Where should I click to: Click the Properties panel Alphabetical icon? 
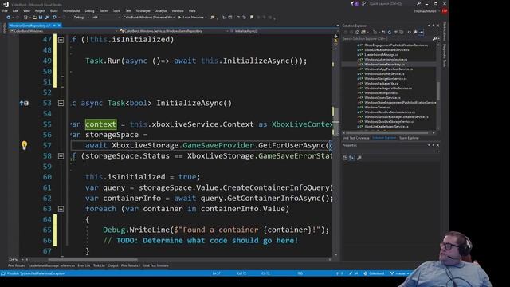351,158
